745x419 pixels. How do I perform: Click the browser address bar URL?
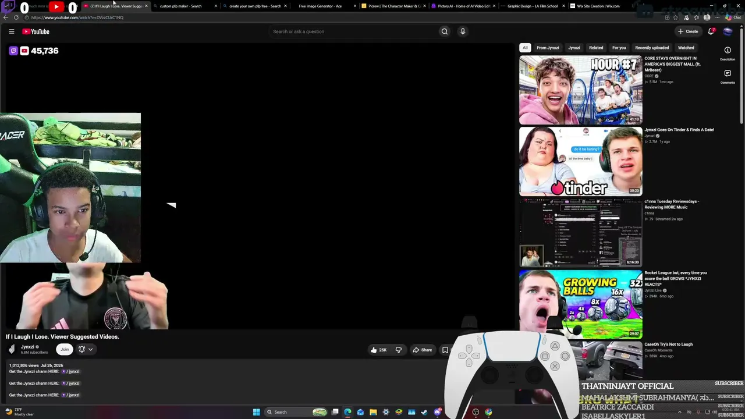[x=77, y=17]
